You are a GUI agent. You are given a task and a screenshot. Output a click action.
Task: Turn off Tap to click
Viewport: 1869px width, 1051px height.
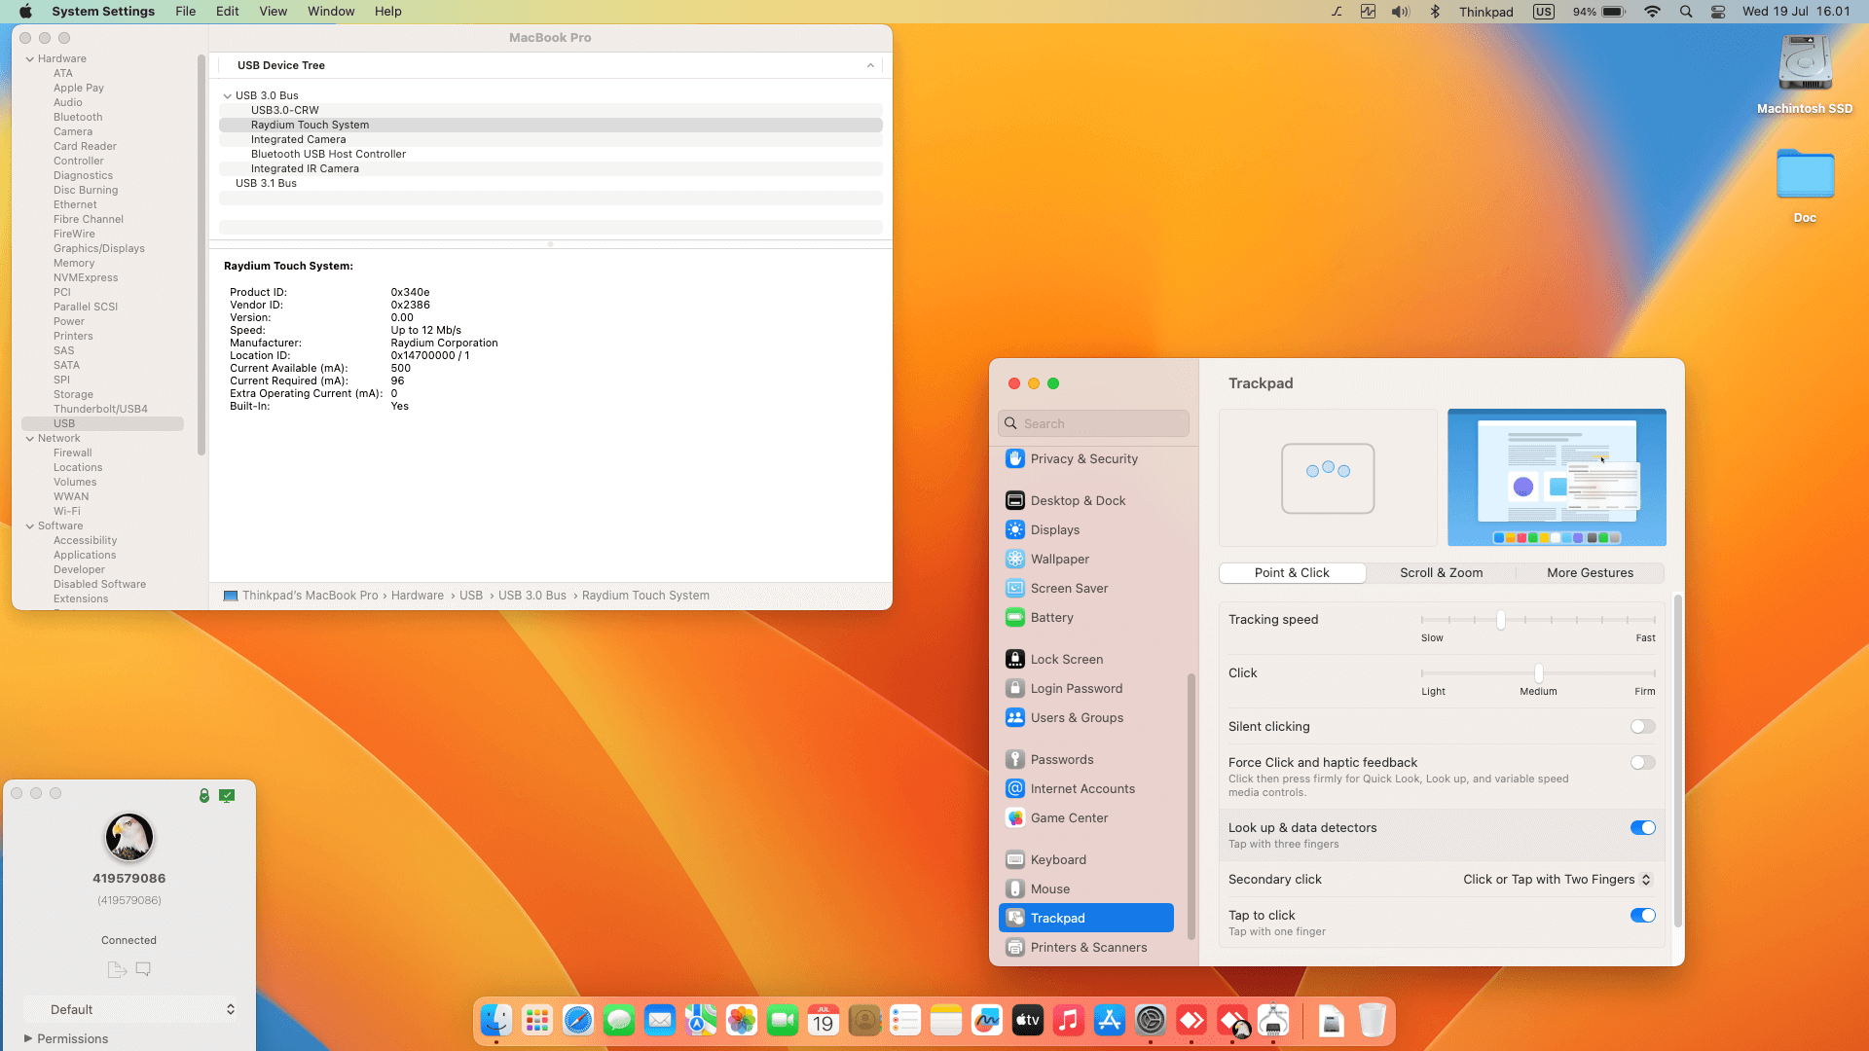pyautogui.click(x=1642, y=916)
